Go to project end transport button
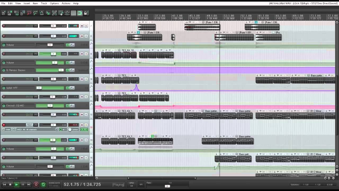 click(x=29, y=185)
